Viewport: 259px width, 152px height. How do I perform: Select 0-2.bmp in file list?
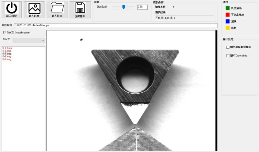click(6, 51)
